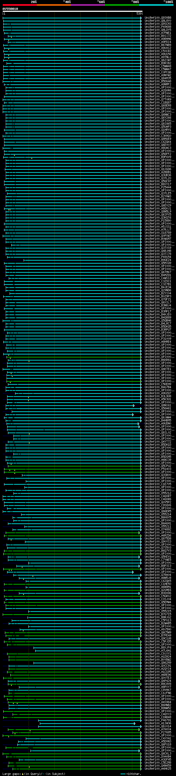Open hit UniRef100_Q9SCM3
The width and height of the screenshot is (176, 776).
[158, 24]
